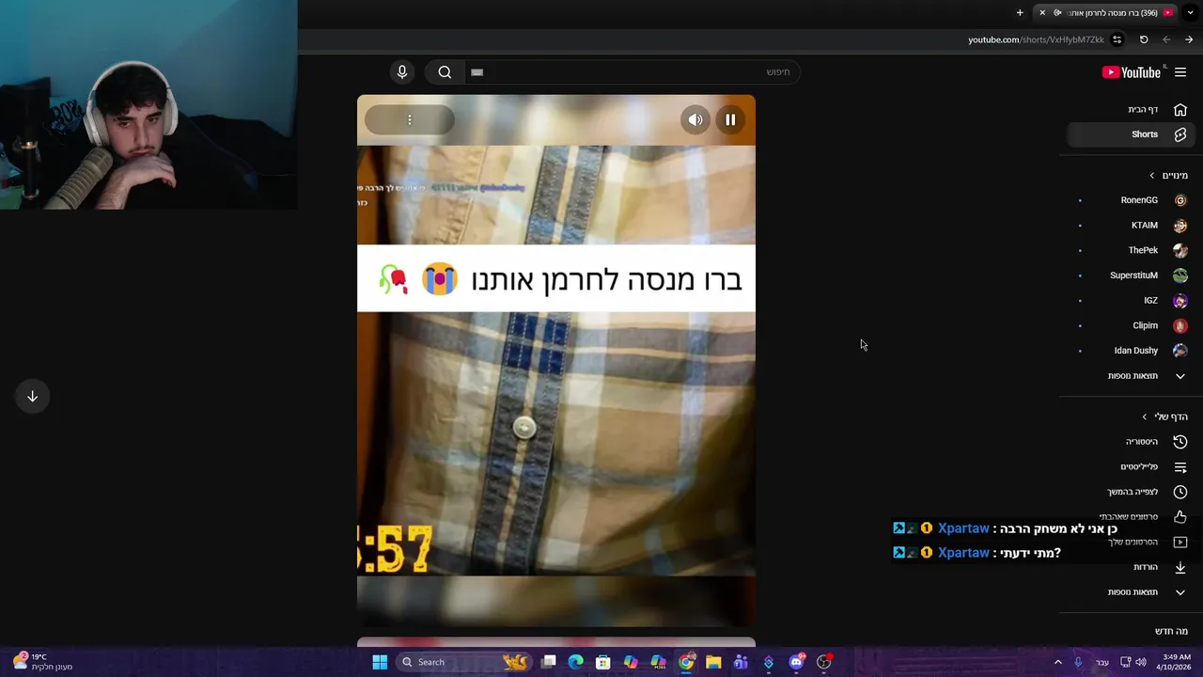Show more subscriptions via the chevron
This screenshot has width=1203, height=677.
[1180, 376]
